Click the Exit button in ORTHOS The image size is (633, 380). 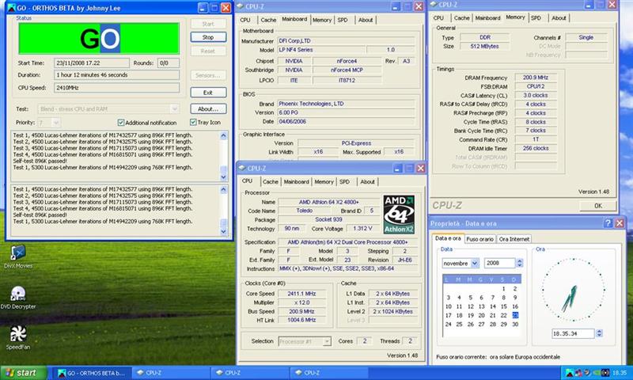click(x=208, y=93)
